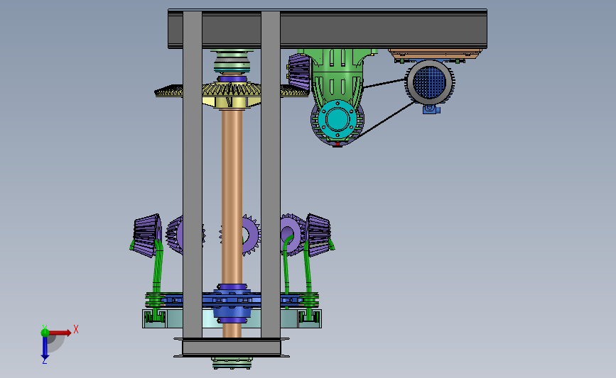
Task: Select the brown motor mounting plate
Action: (x=435, y=54)
